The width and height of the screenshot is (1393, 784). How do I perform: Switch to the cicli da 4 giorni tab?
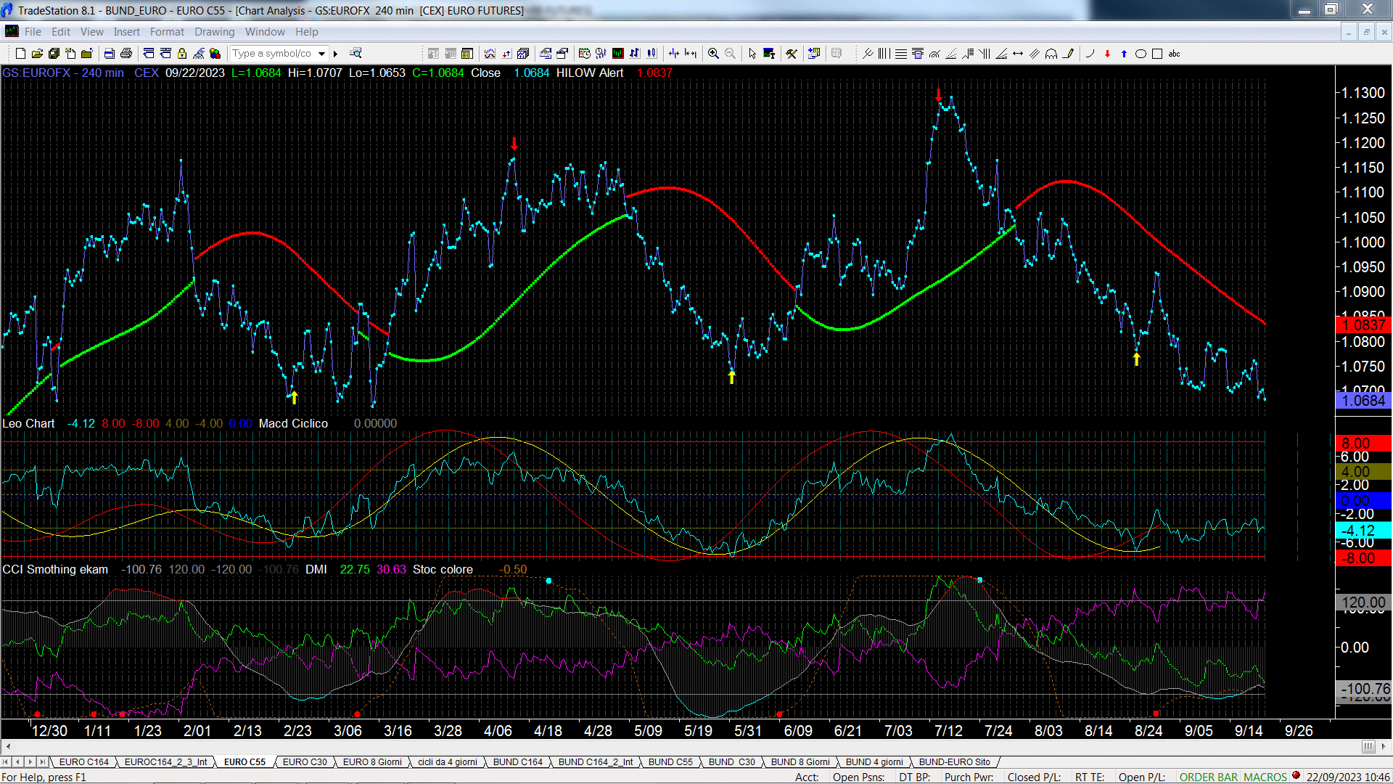(447, 761)
